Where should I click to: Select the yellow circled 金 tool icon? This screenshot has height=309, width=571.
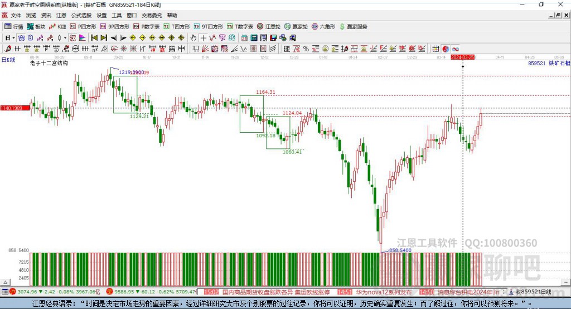click(325, 49)
